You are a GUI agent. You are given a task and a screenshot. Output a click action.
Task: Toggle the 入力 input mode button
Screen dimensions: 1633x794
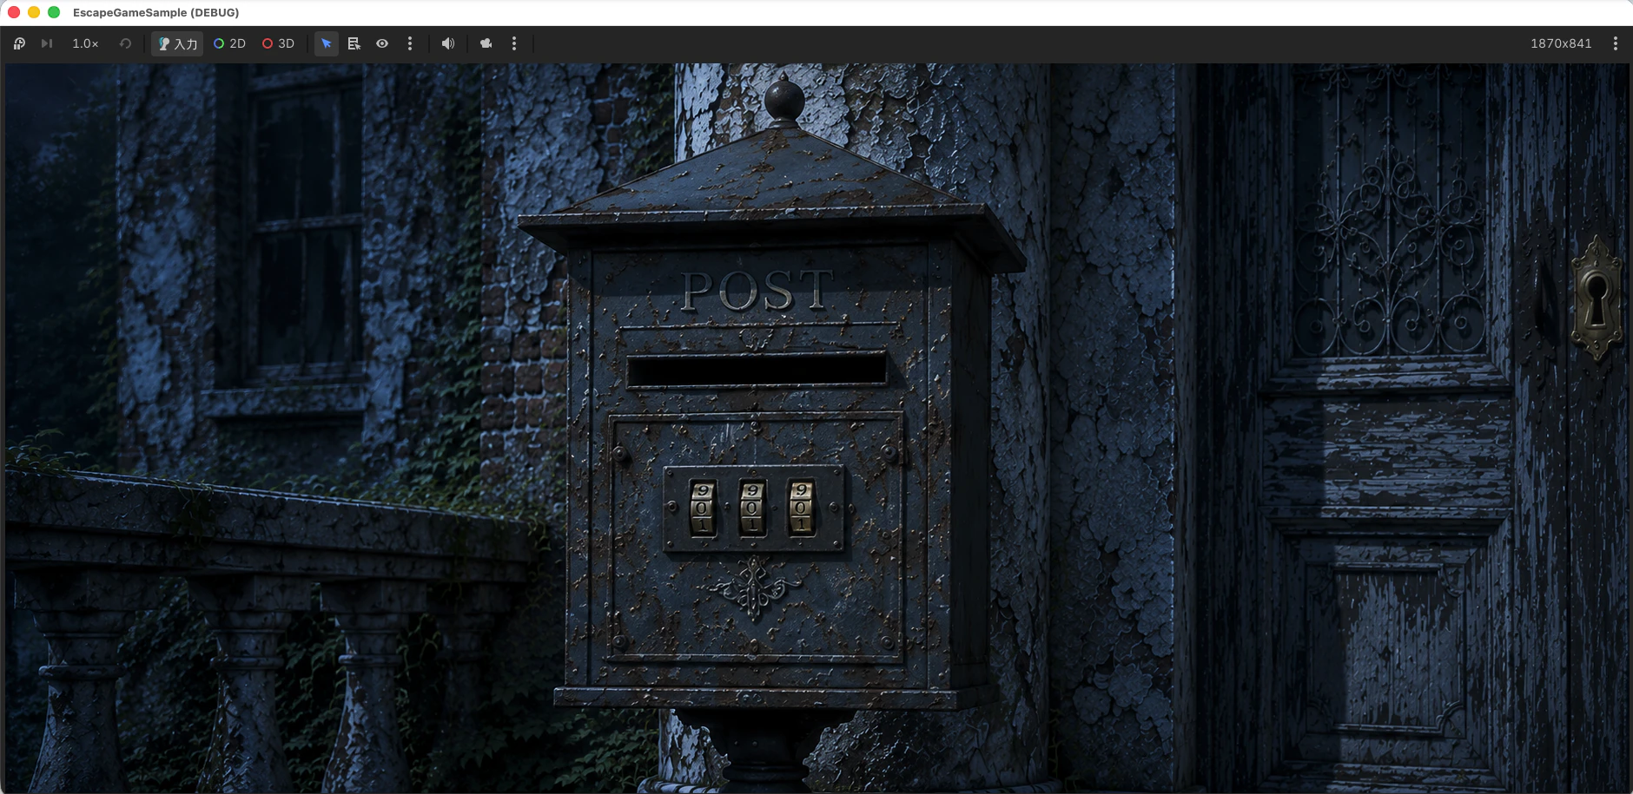pos(177,43)
